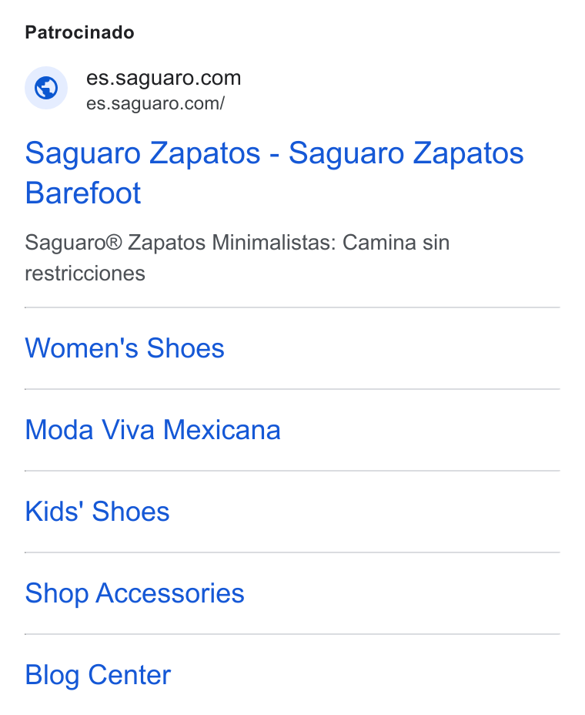The height and width of the screenshot is (715, 585).
Task: Open the Saguaro Zapatos Barefoot ad headline
Action: pos(274,173)
